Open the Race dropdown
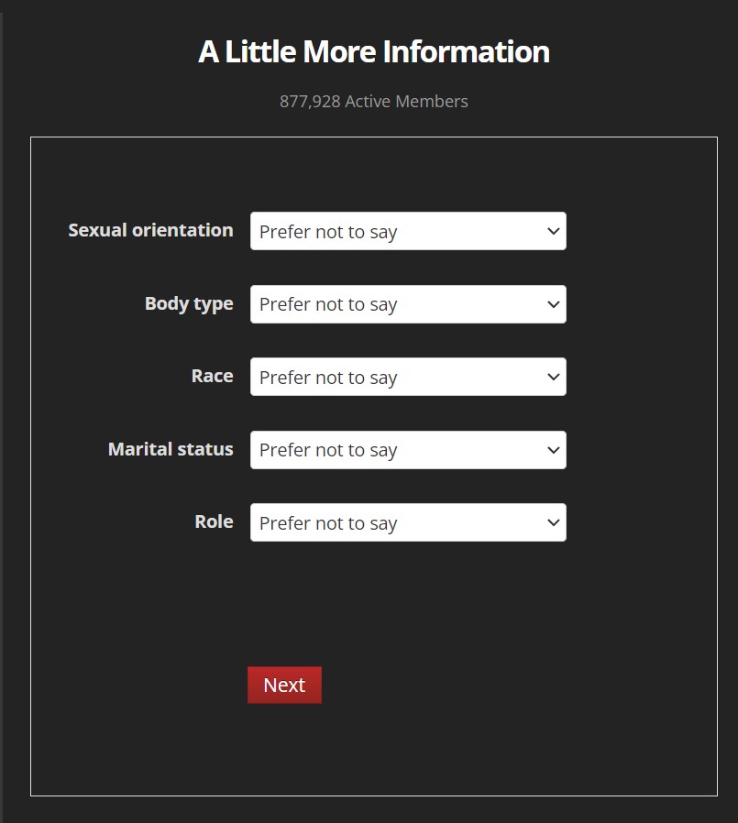The height and width of the screenshot is (823, 738). pos(408,377)
